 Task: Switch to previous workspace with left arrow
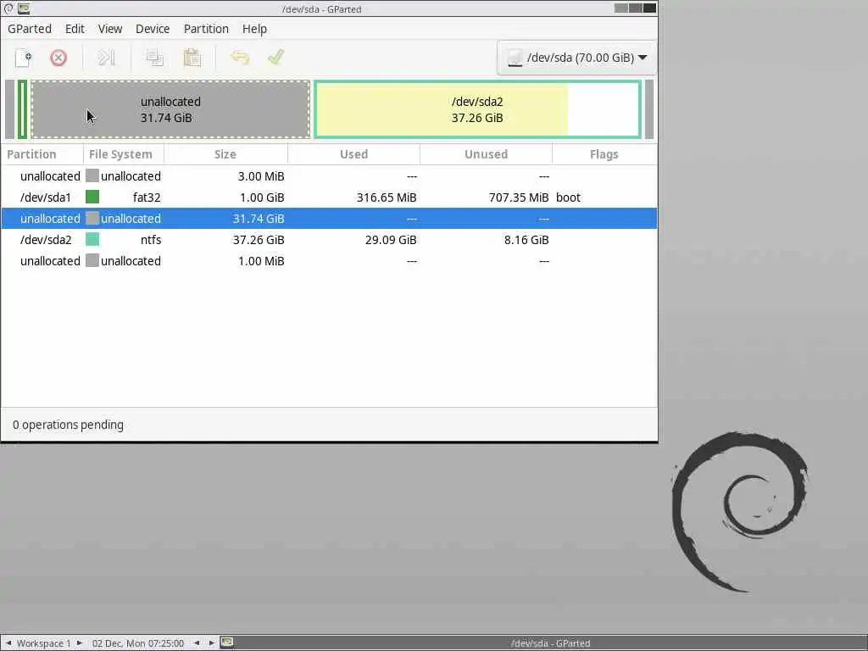pos(8,643)
